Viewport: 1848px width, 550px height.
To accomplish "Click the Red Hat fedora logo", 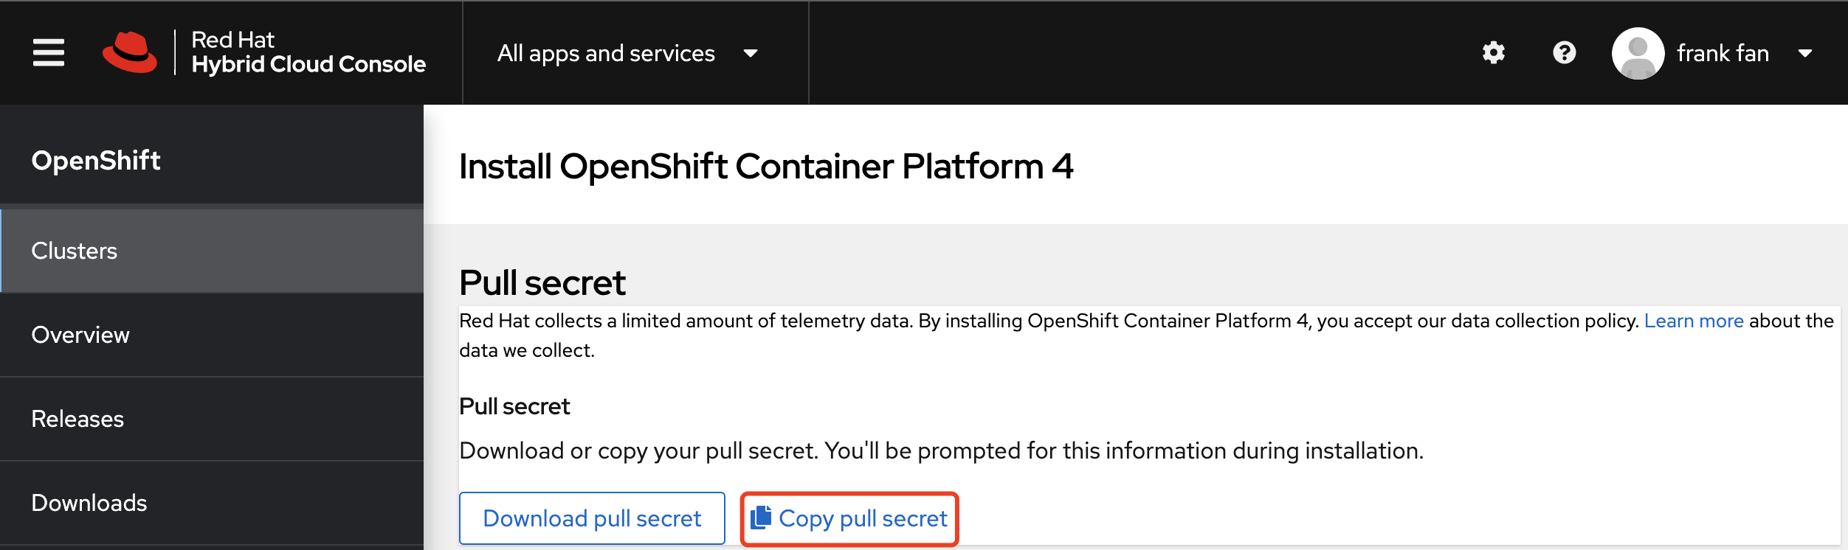I will [x=131, y=52].
